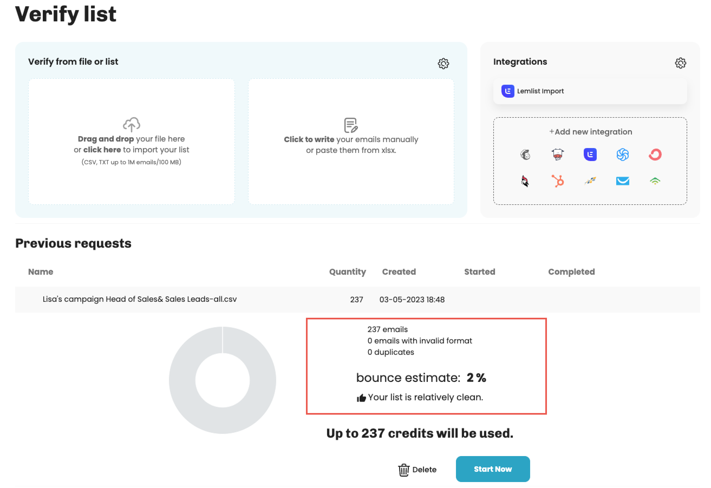Screen dimensions: 711x488
Task: Select the GetResponse blue envelope icon
Action: point(622,181)
